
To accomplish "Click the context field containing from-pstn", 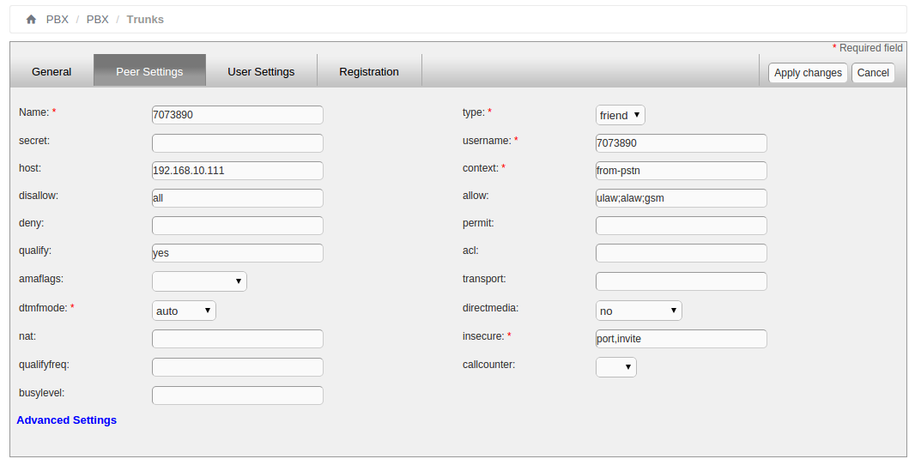I will (x=681, y=171).
